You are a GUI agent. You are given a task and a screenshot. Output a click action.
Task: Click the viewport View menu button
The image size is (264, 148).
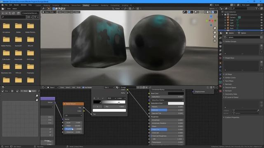(60, 12)
